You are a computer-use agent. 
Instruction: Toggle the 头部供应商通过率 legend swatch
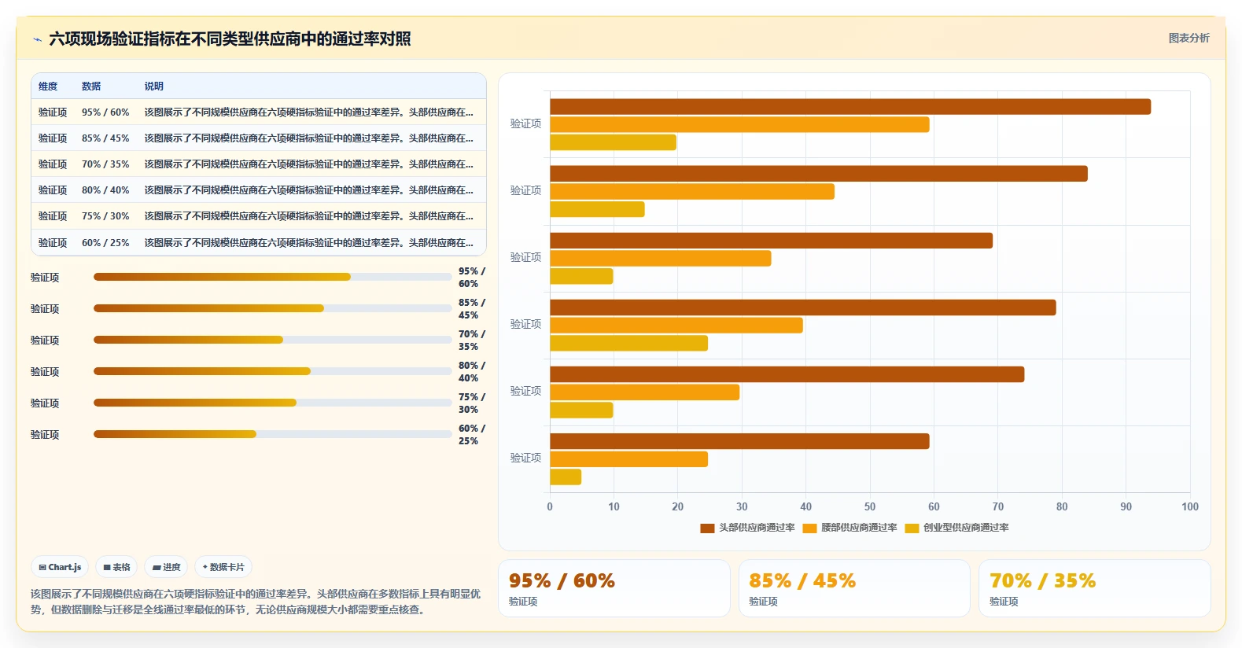[707, 528]
